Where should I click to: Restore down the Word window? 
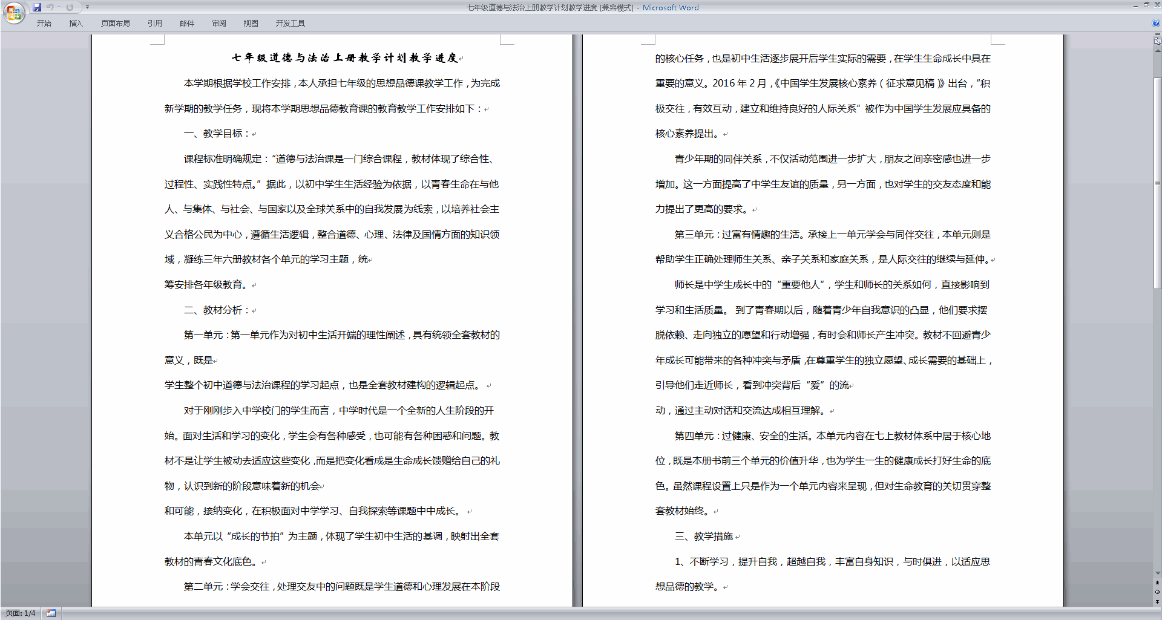coord(1146,5)
